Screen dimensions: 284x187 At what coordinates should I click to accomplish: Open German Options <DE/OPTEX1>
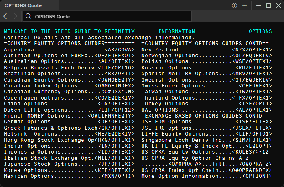tap(116, 122)
